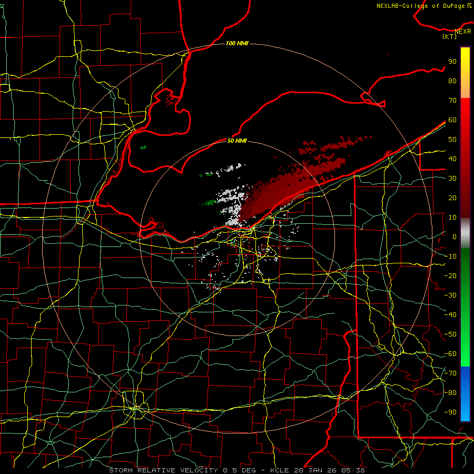The height and width of the screenshot is (474, 474).
Task: Select the 80 value on velocity scale
Action: [x=452, y=81]
